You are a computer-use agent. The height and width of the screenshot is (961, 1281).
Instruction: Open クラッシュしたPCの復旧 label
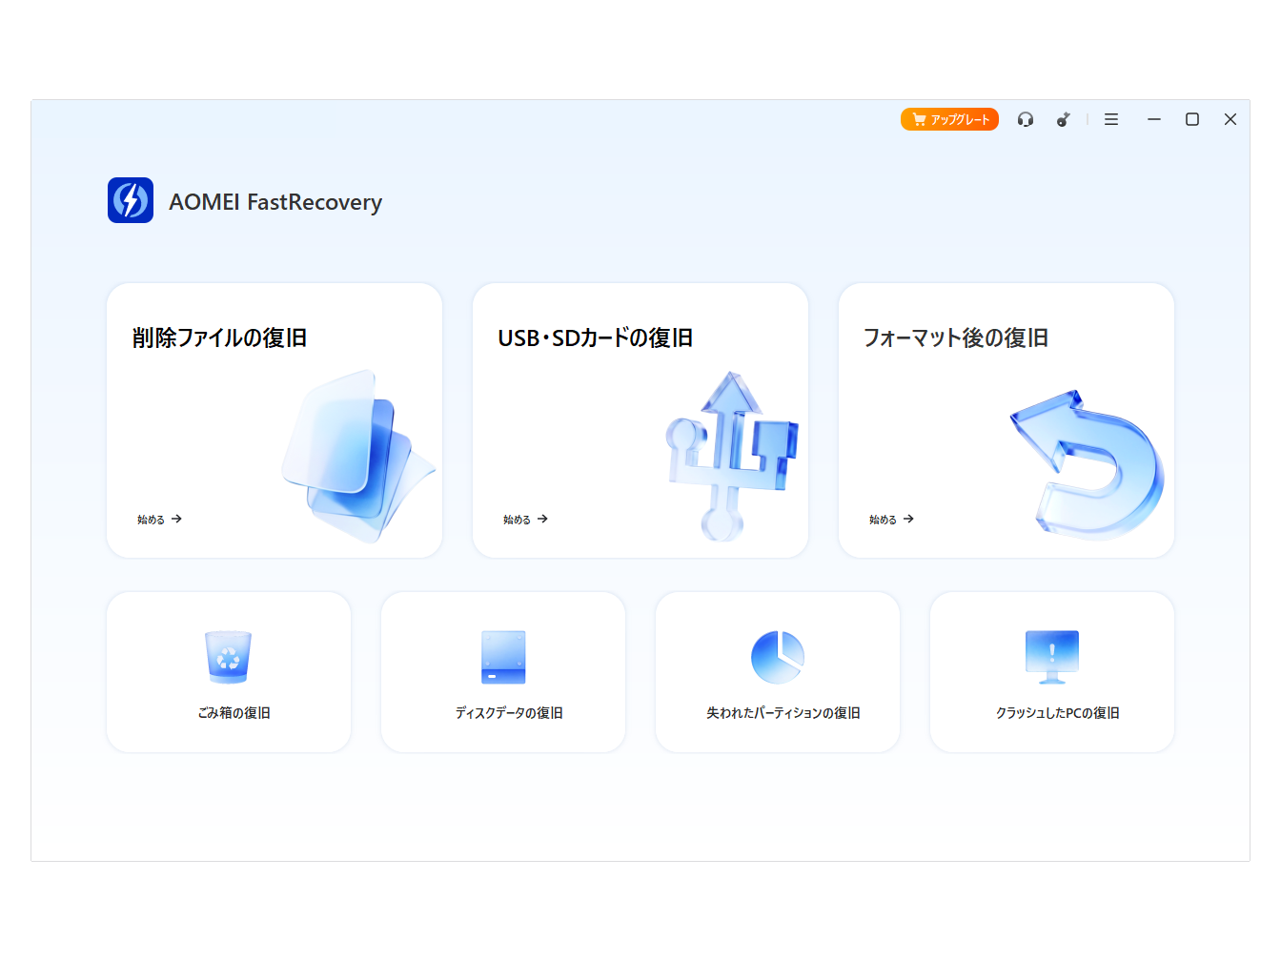pyautogui.click(x=1058, y=713)
